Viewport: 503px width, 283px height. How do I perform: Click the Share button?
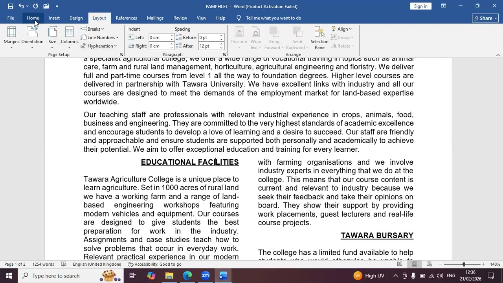[x=485, y=18]
